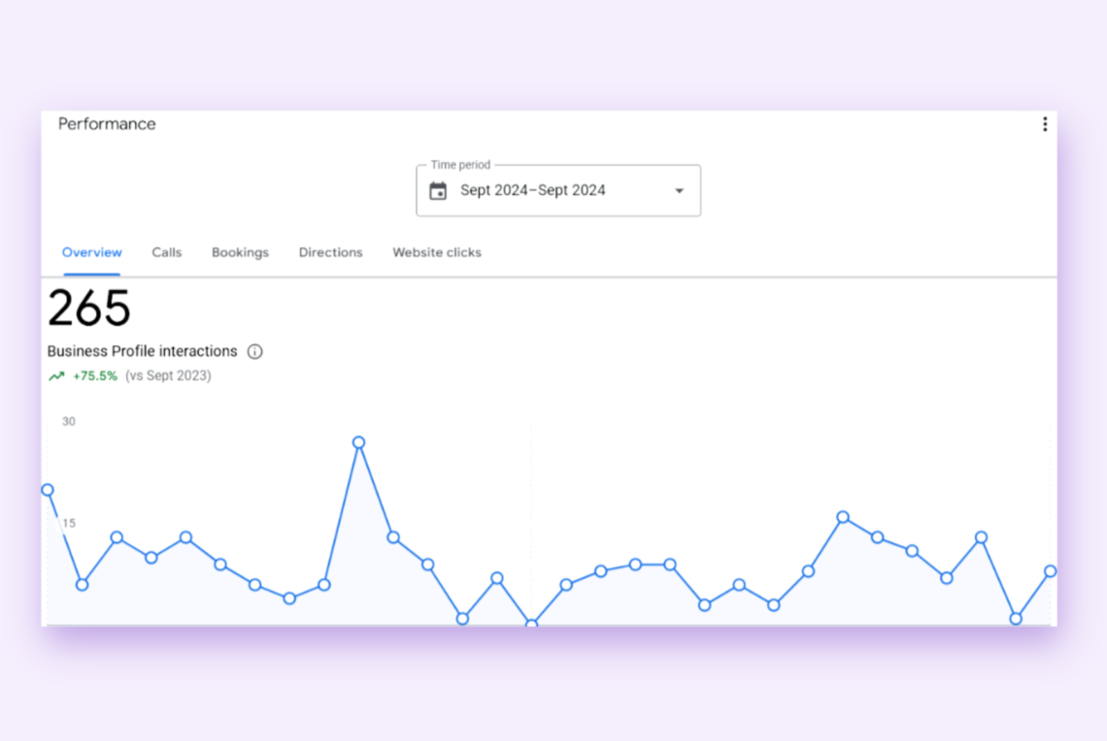This screenshot has height=741, width=1107.
Task: Click the info icon beside Business Profile interactions
Action: point(254,351)
